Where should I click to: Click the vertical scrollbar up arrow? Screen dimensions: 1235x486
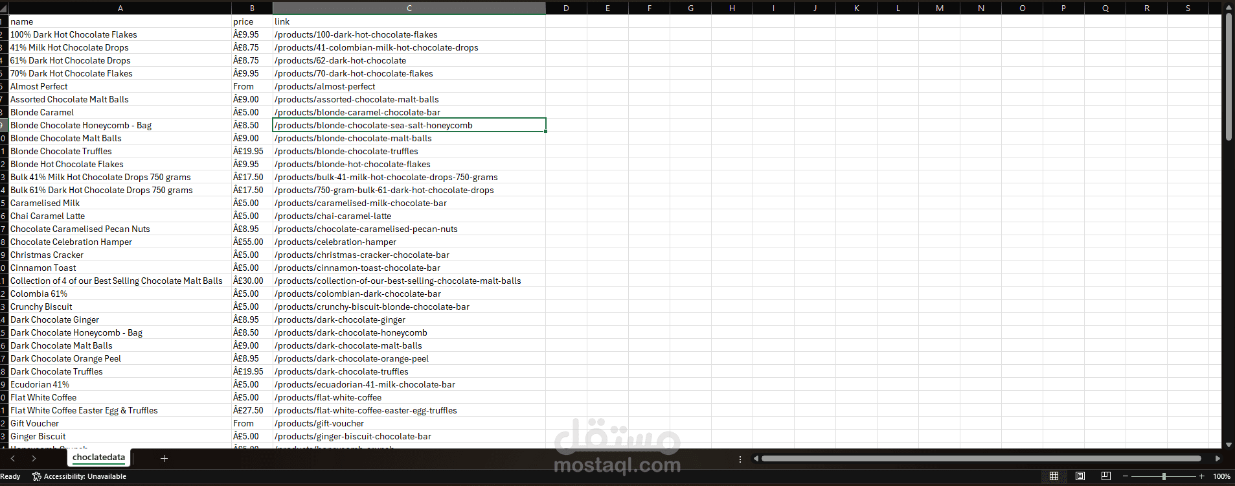tap(1229, 7)
